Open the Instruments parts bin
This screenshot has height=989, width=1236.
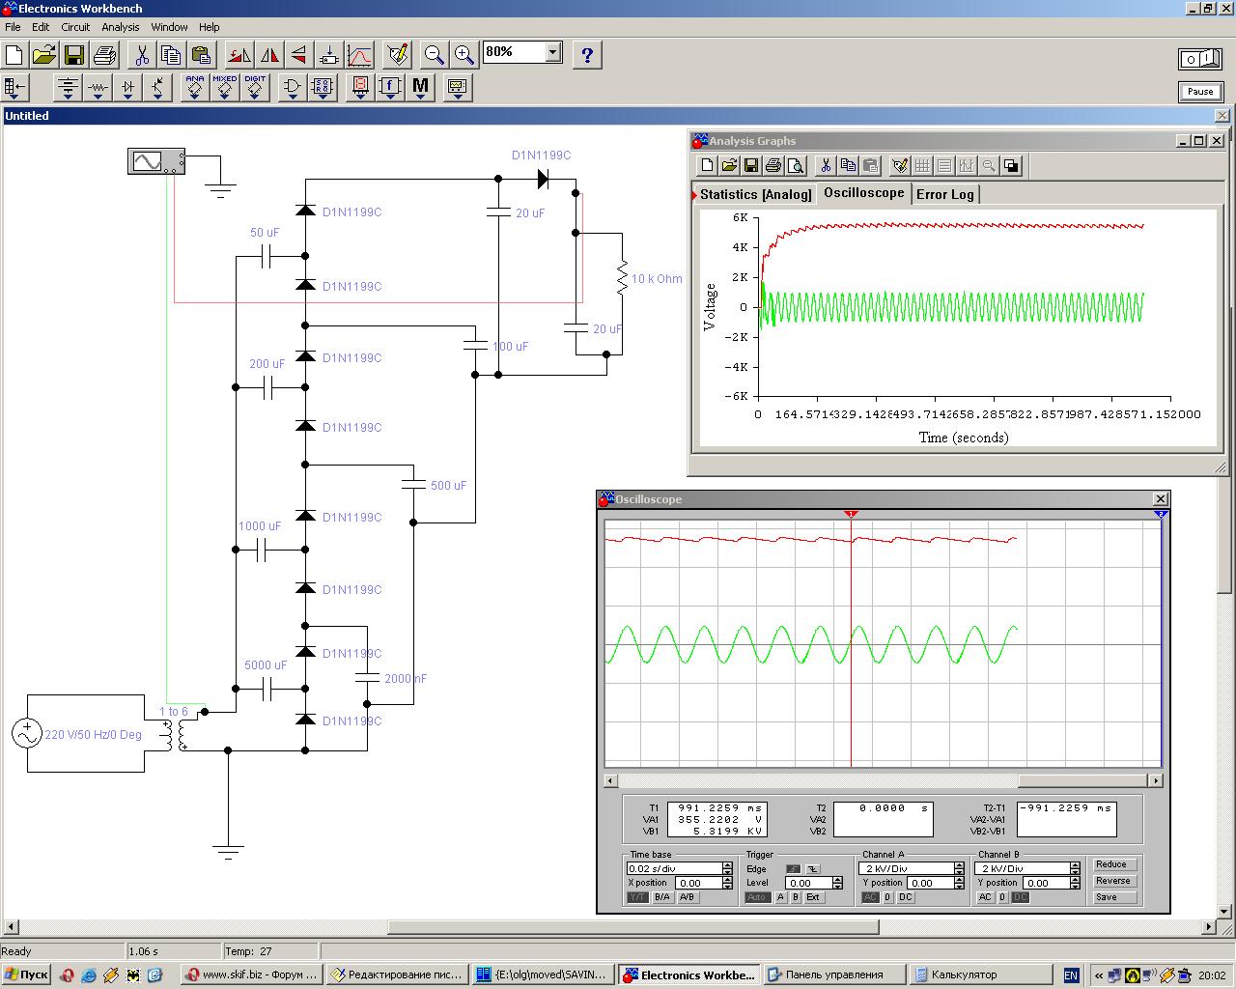coord(457,88)
